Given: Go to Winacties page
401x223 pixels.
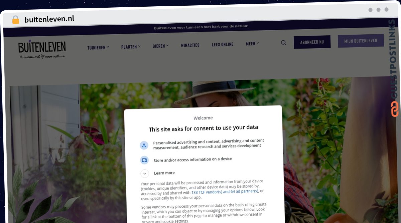Looking at the screenshot, I should point(190,45).
